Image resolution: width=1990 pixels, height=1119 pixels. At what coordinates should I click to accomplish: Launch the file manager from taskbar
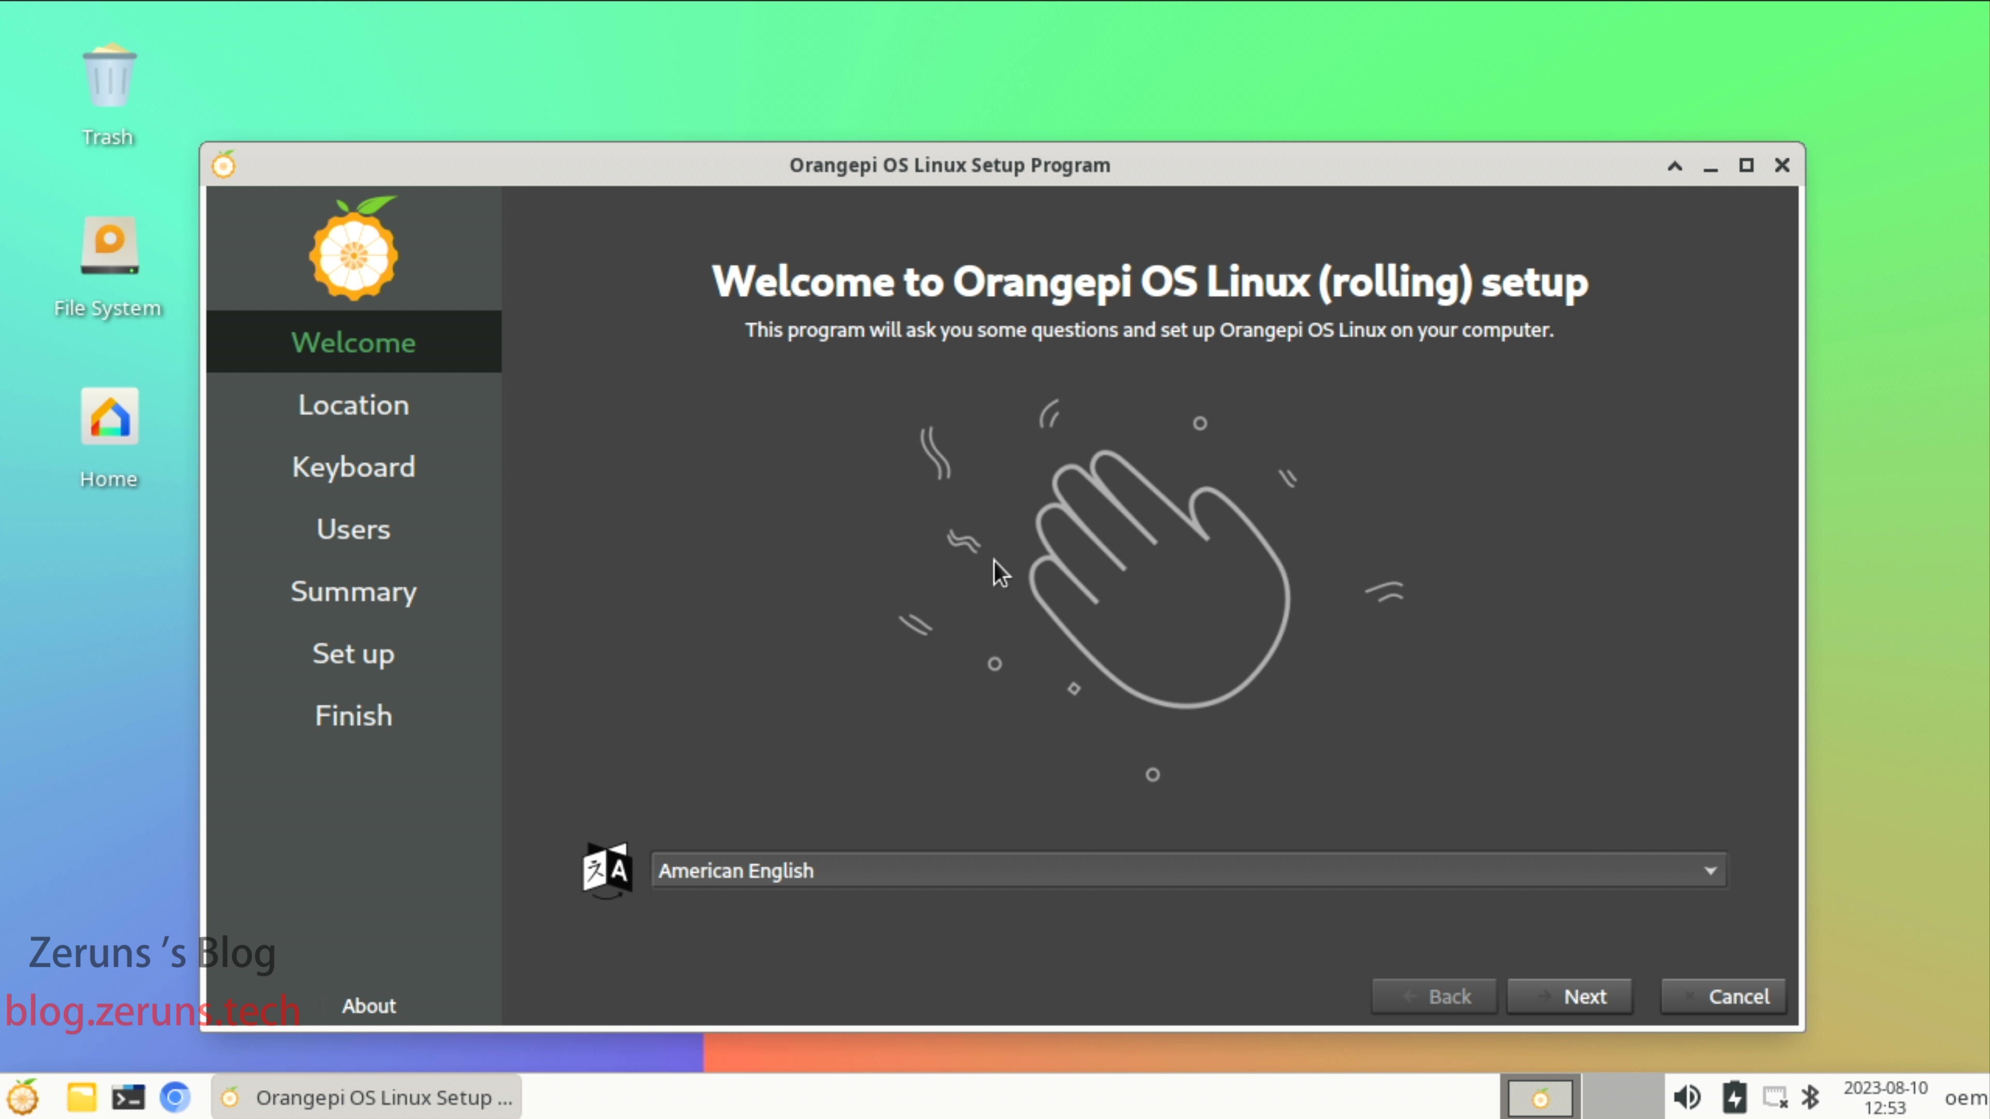(81, 1097)
